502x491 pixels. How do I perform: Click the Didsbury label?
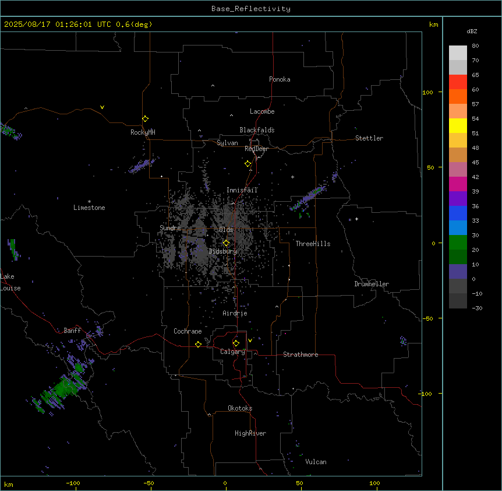pos(223,251)
